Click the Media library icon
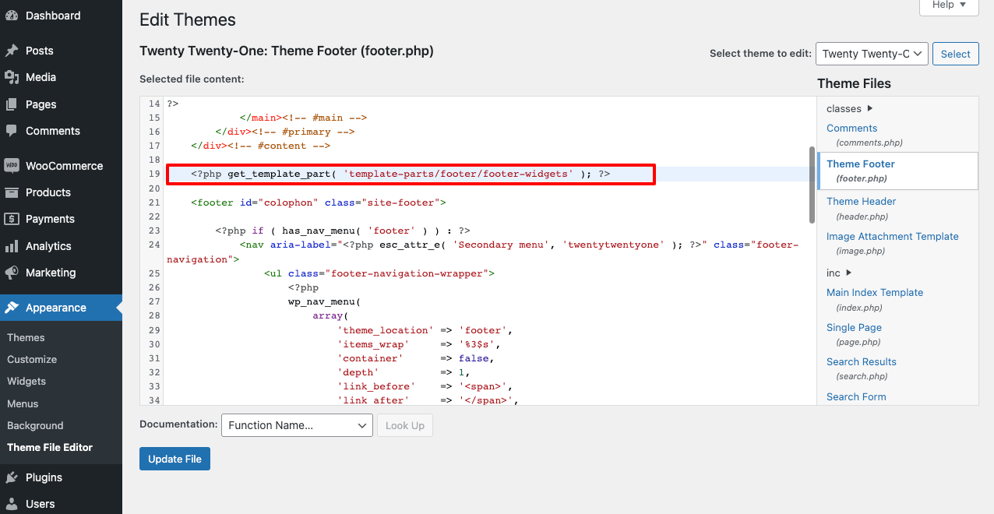The width and height of the screenshot is (994, 514). pos(12,77)
